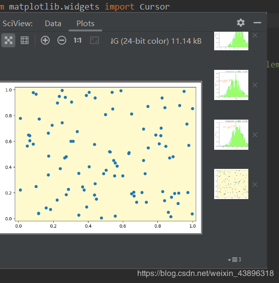Set image to actual size 1:1

pyautogui.click(x=77, y=40)
